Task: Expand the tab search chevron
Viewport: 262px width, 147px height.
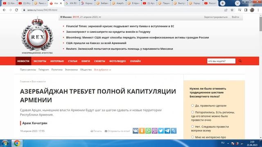Action: coord(237,3)
